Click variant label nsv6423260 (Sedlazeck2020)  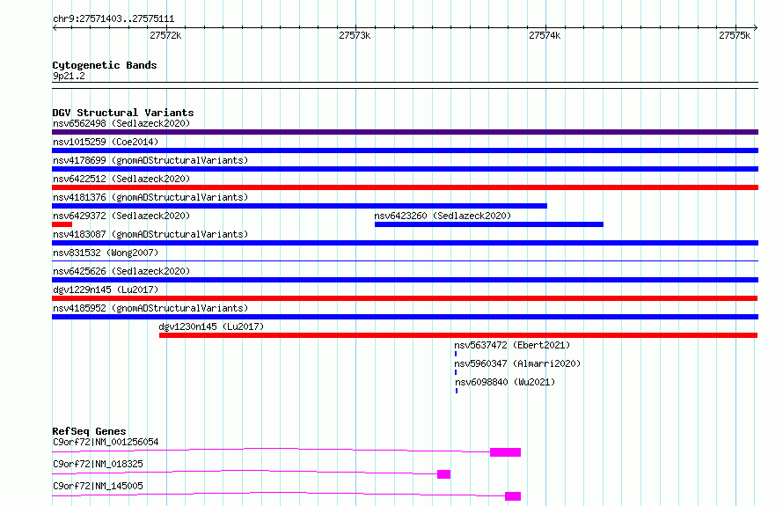(x=443, y=216)
